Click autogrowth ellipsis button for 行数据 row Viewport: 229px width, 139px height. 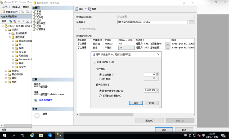pos(168,44)
